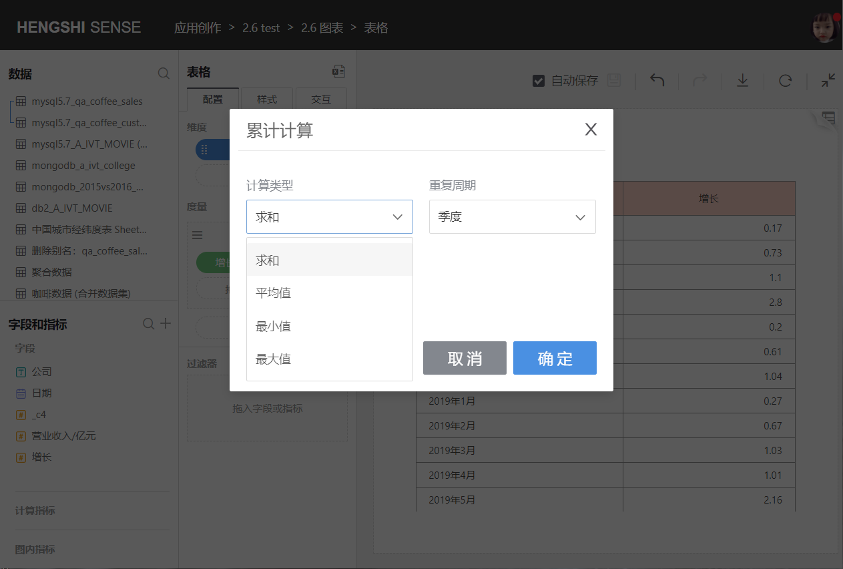Toggle the 自动保存 checkbox

539,81
